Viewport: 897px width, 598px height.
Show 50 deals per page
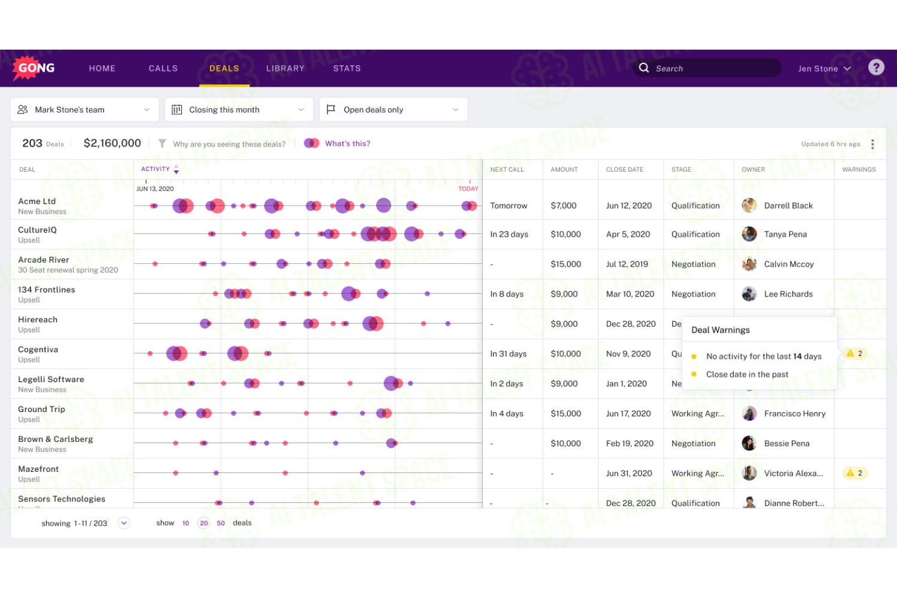pos(221,523)
